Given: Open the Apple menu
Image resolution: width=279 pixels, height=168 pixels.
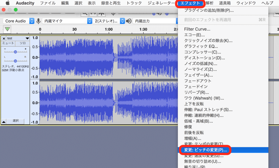Looking at the screenshot, I should 7,3.
